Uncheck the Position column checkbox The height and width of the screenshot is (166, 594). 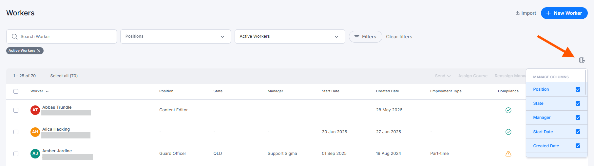pyautogui.click(x=578, y=89)
